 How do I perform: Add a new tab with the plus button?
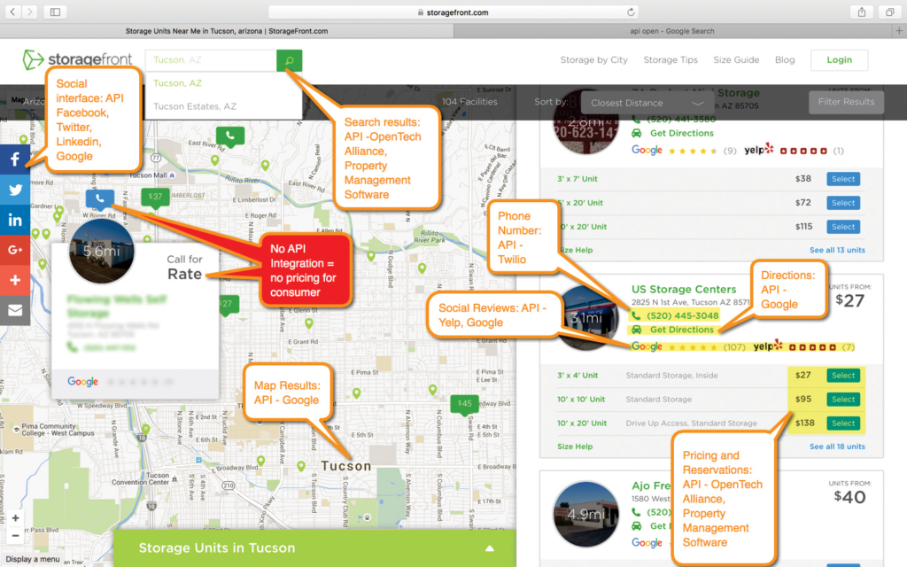point(899,31)
